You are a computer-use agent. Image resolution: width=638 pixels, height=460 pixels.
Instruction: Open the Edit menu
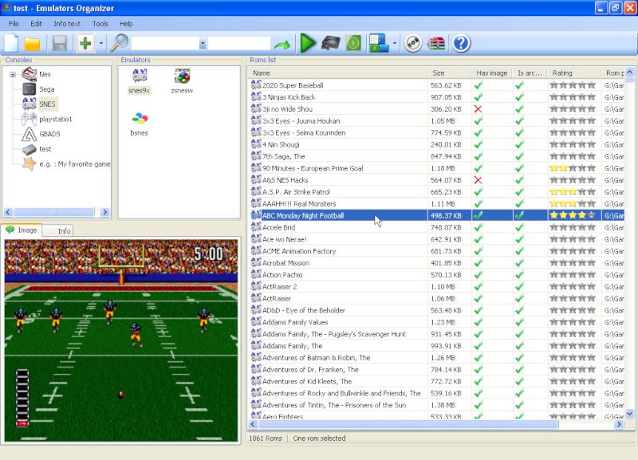click(x=36, y=24)
